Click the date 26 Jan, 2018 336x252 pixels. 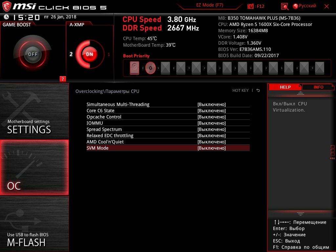(x=63, y=17)
